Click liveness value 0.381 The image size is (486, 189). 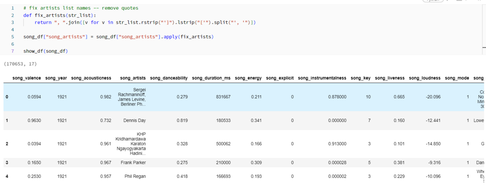point(399,163)
